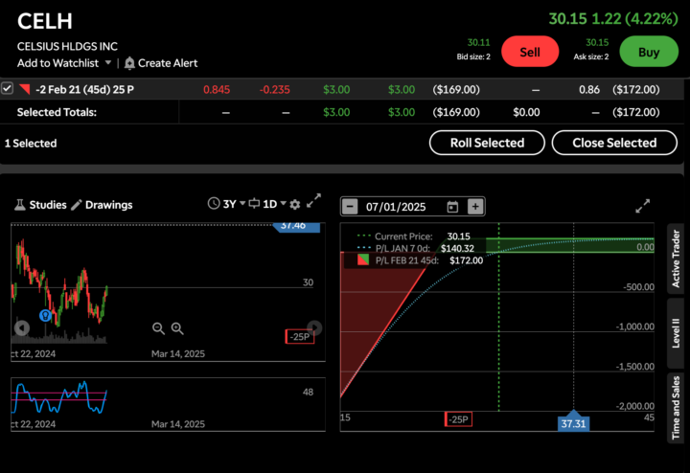Decrease analysis date with minus button

[x=350, y=207]
